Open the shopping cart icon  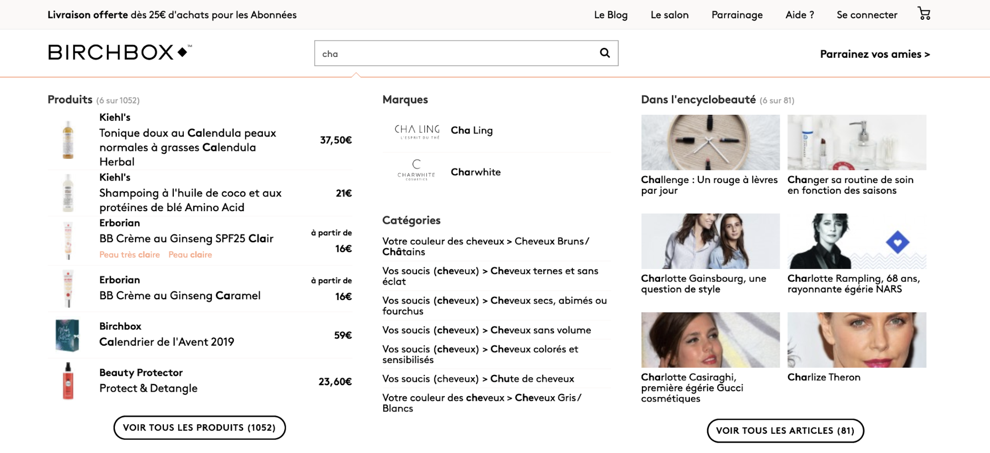point(924,13)
